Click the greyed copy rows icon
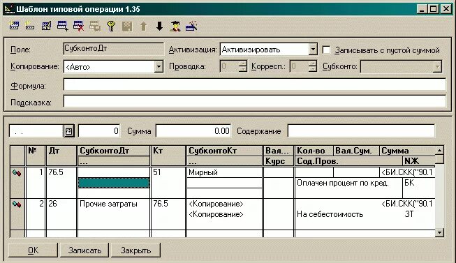This screenshot has width=456, height=263. (x=95, y=26)
